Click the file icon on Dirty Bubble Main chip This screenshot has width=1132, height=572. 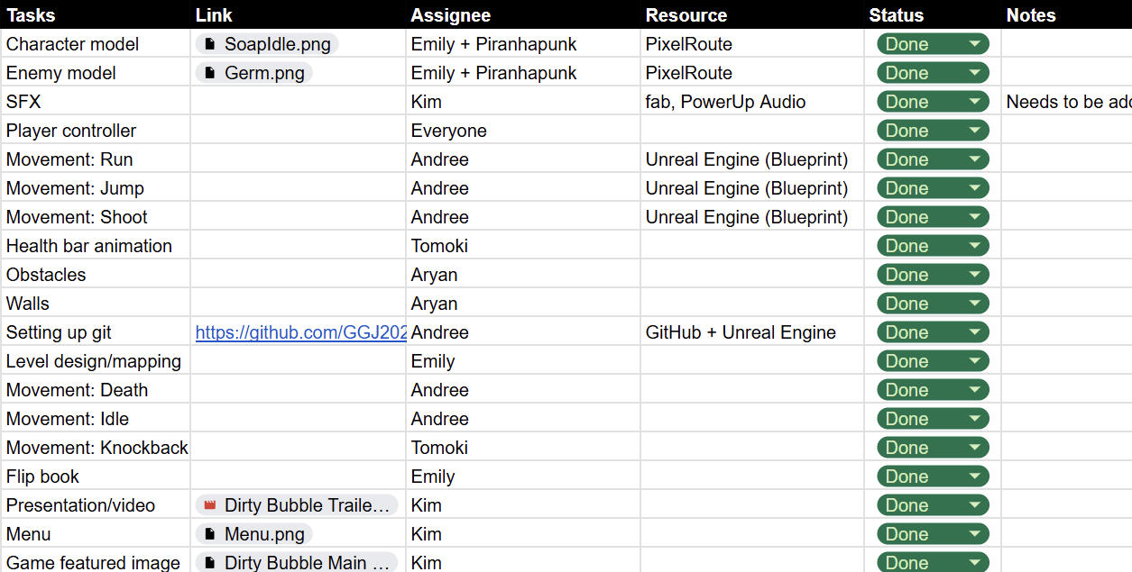210,563
